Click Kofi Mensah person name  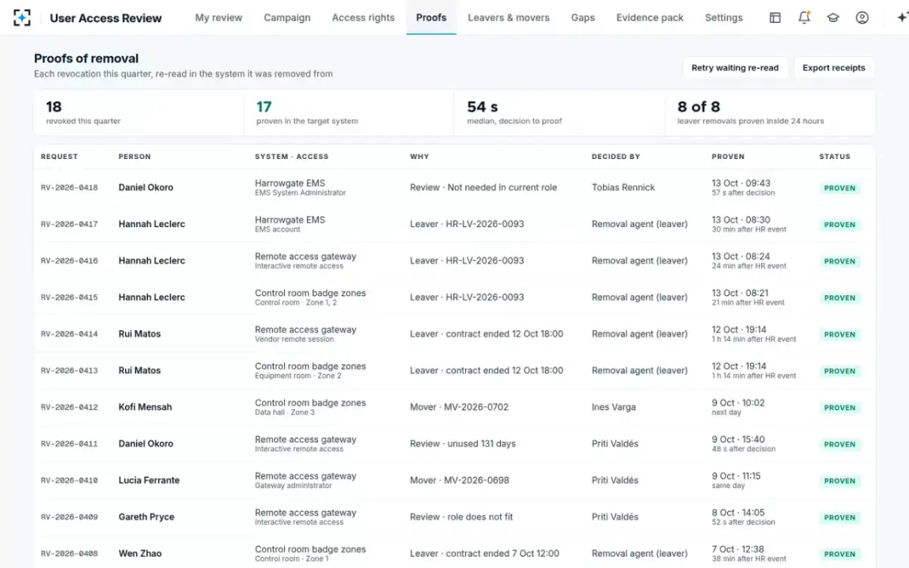[145, 407]
